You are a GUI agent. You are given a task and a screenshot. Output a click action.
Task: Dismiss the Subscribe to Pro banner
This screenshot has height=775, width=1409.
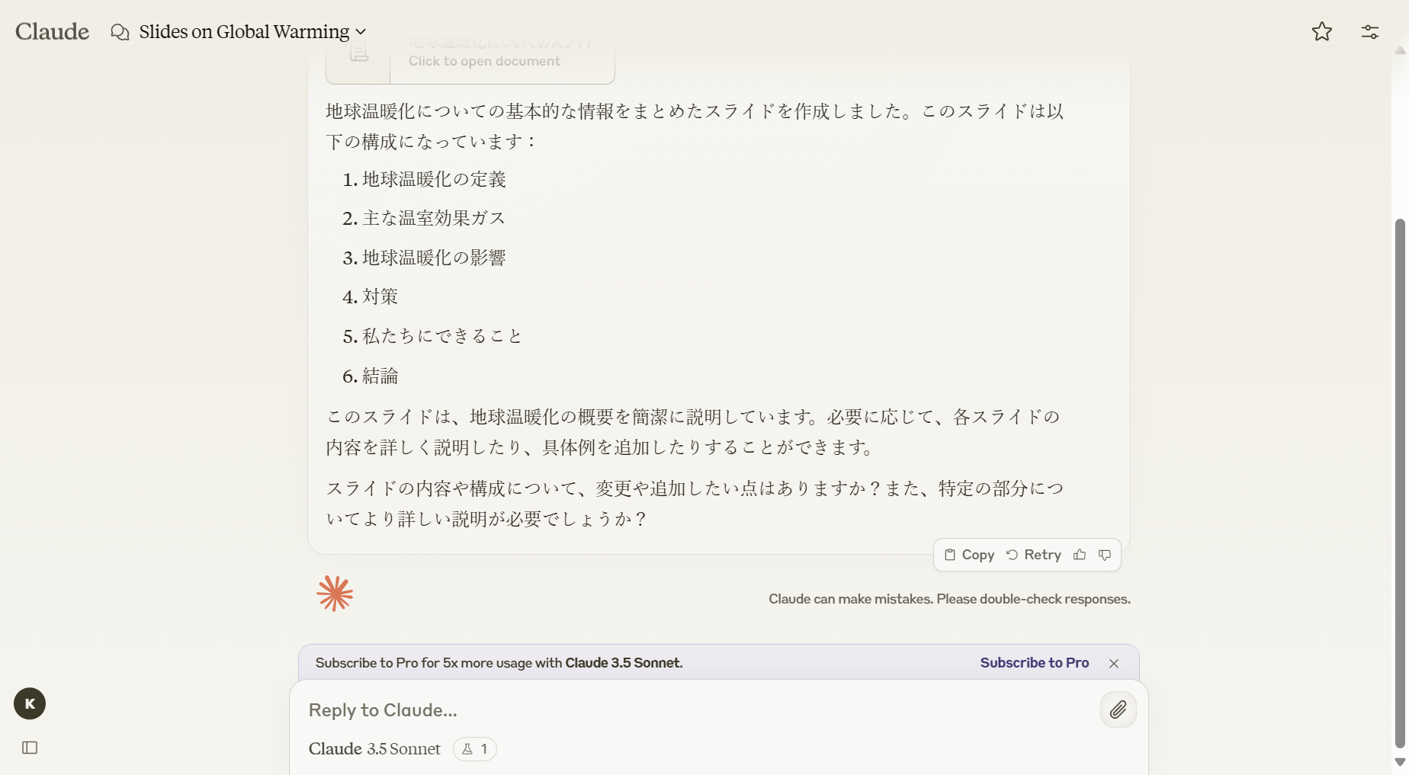click(x=1114, y=663)
